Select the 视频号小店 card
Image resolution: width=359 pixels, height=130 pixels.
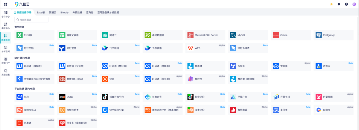35,110
